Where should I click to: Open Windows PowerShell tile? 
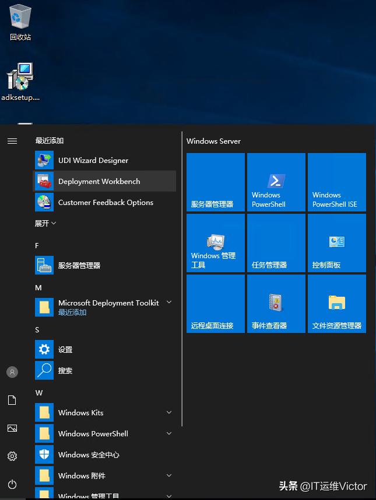(x=276, y=182)
